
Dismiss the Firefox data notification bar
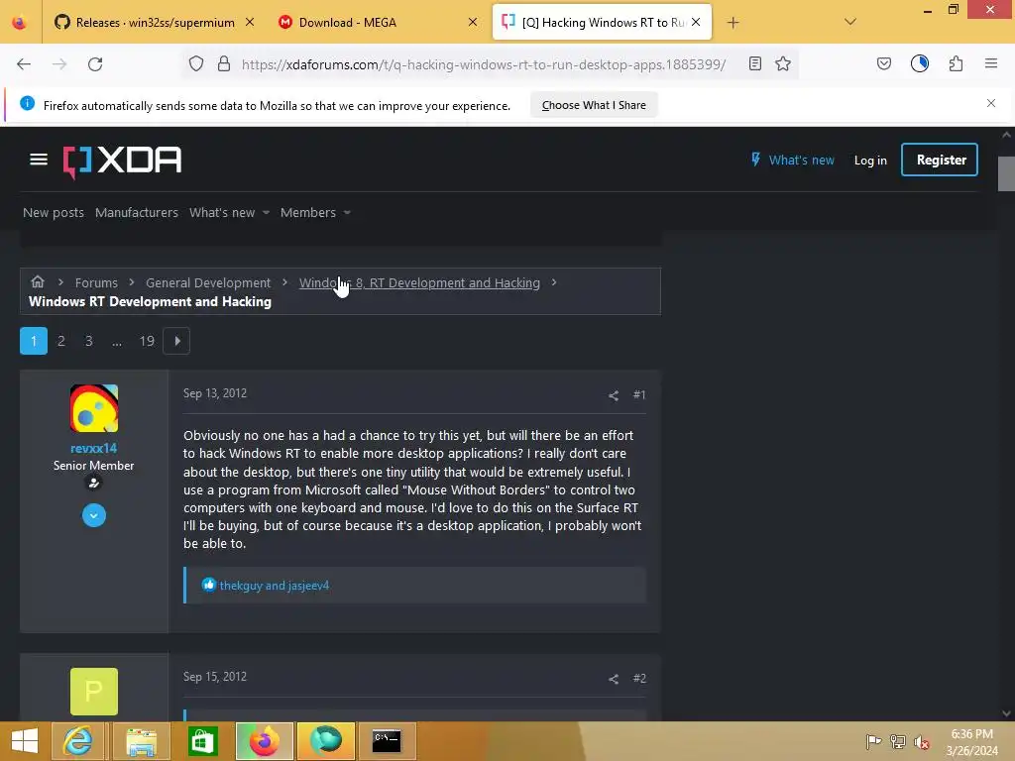coord(991,103)
